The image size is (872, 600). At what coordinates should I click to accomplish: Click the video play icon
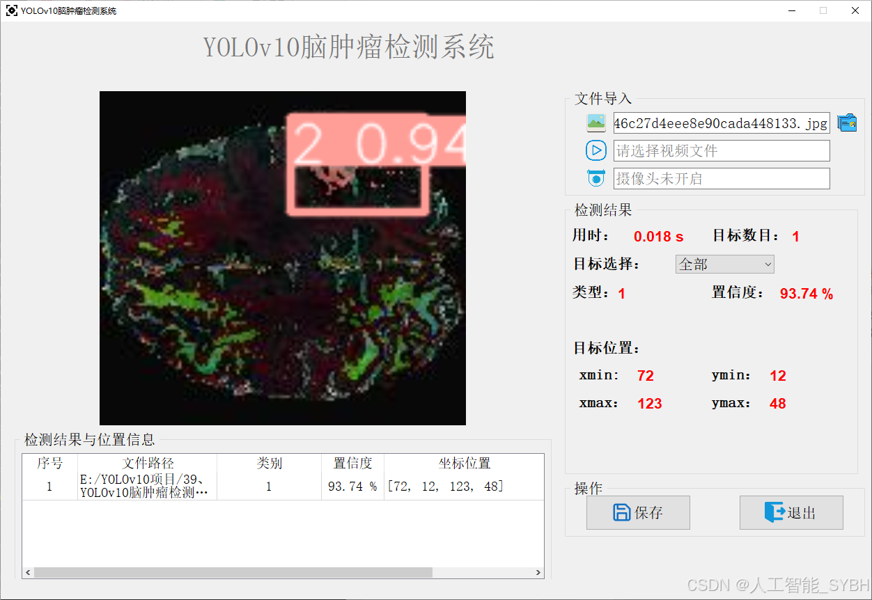coord(596,150)
